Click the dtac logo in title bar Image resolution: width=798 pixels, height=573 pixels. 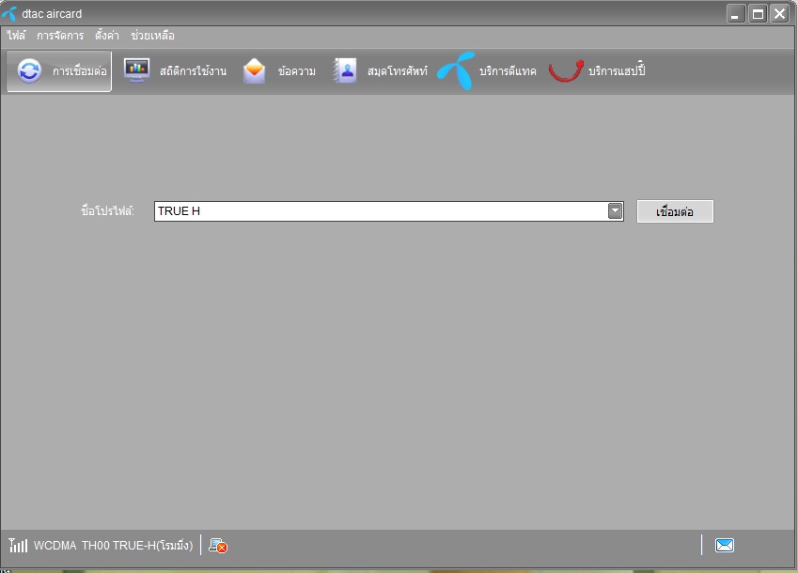(9, 14)
